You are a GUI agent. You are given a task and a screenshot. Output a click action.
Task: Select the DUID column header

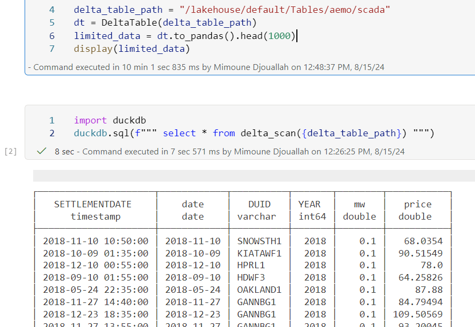259,210
